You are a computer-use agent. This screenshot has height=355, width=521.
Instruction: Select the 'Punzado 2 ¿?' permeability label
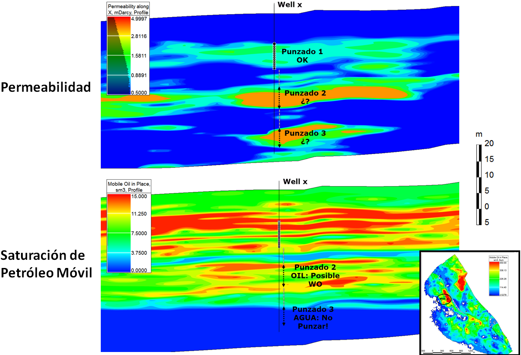pos(305,97)
